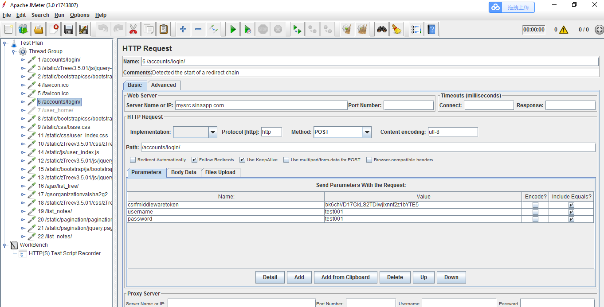This screenshot has width=604, height=307.
Task: Click the Undo arrow icon
Action: pos(103,30)
